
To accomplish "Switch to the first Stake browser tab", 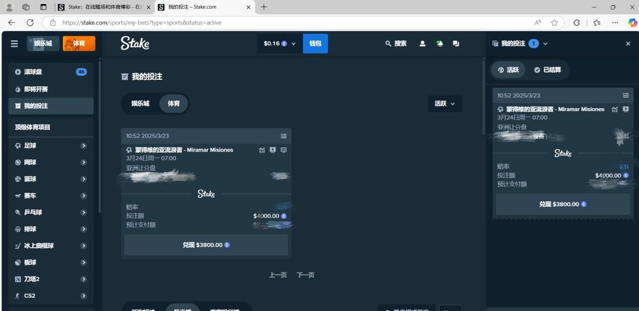I will pos(104,7).
